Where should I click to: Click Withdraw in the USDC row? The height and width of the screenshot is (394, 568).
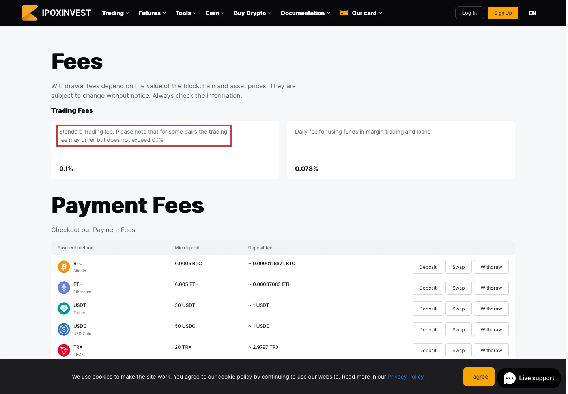(491, 329)
